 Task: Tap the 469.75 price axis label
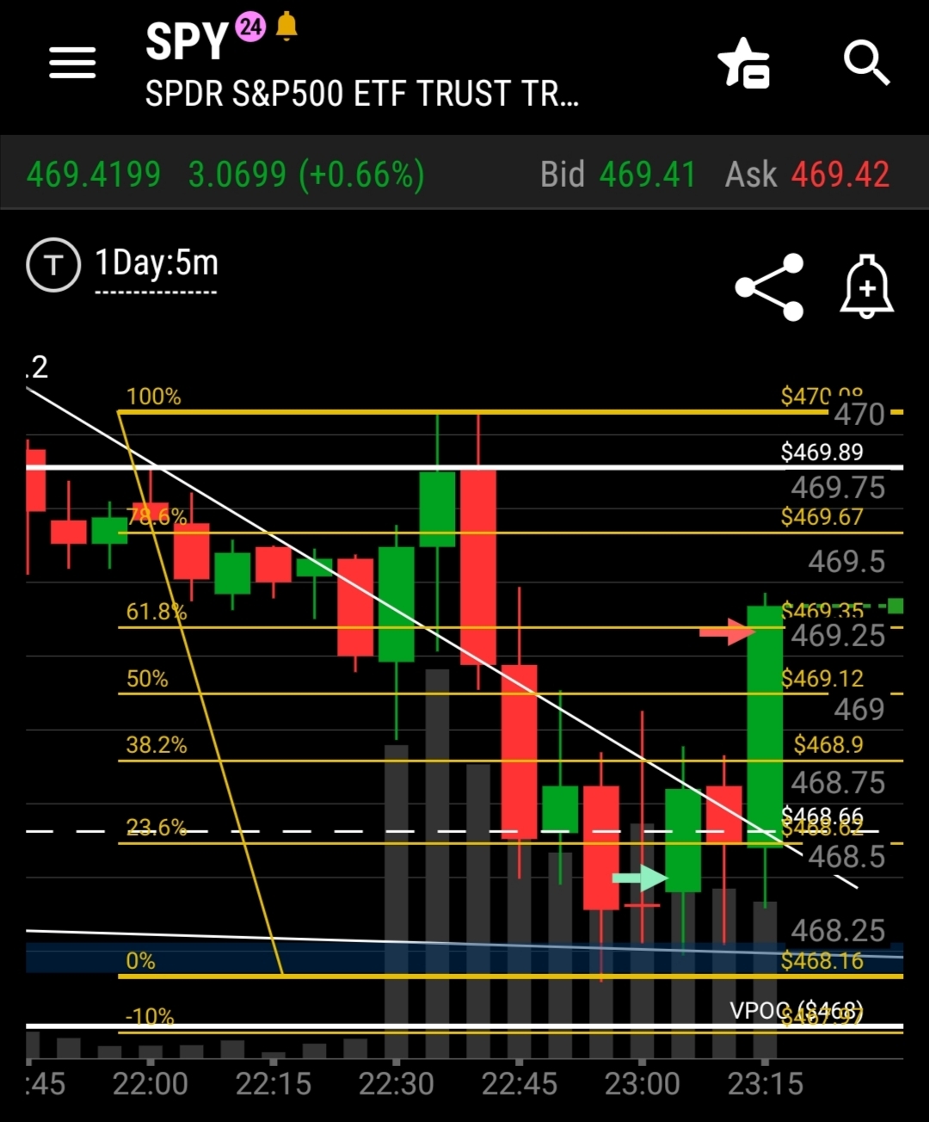coord(838,488)
